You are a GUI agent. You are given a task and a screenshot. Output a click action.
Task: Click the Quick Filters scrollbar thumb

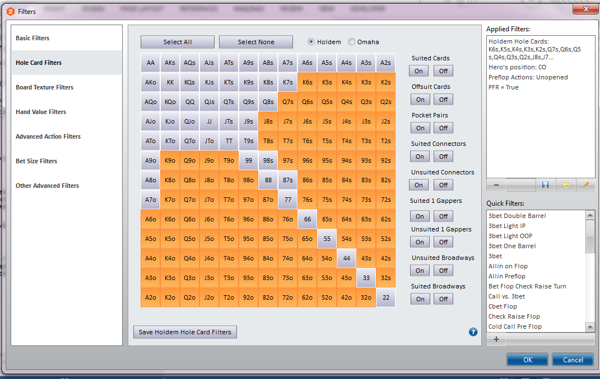[590, 236]
